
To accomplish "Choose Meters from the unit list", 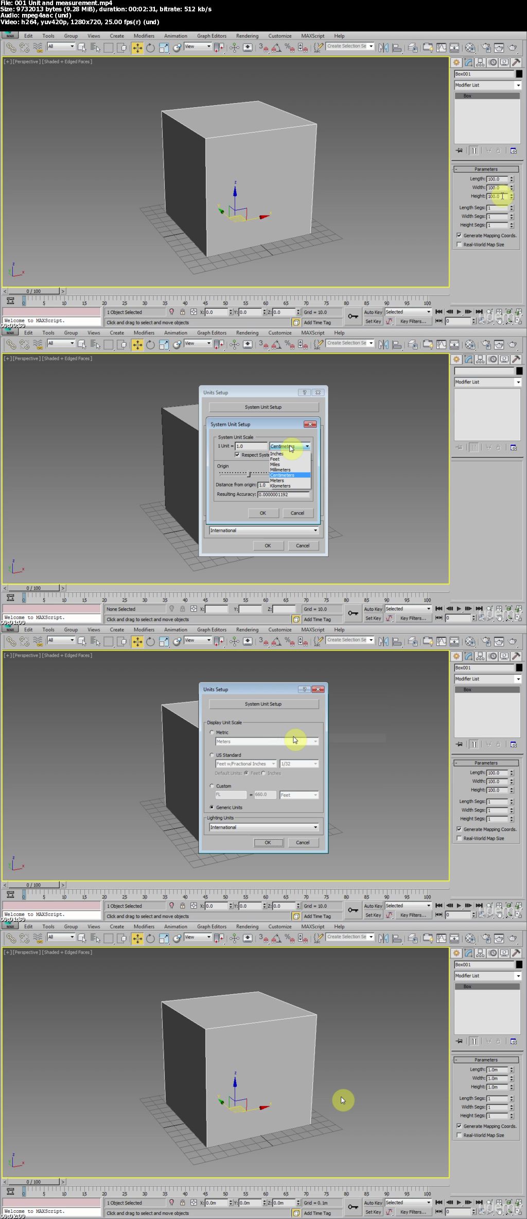I will (290, 480).
